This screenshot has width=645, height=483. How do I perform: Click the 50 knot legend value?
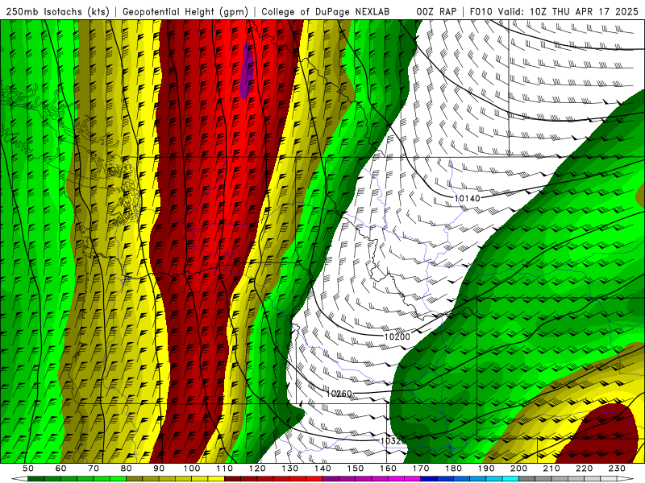click(28, 469)
